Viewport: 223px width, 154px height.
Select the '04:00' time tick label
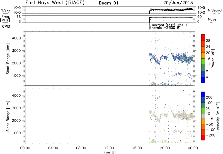(53, 148)
